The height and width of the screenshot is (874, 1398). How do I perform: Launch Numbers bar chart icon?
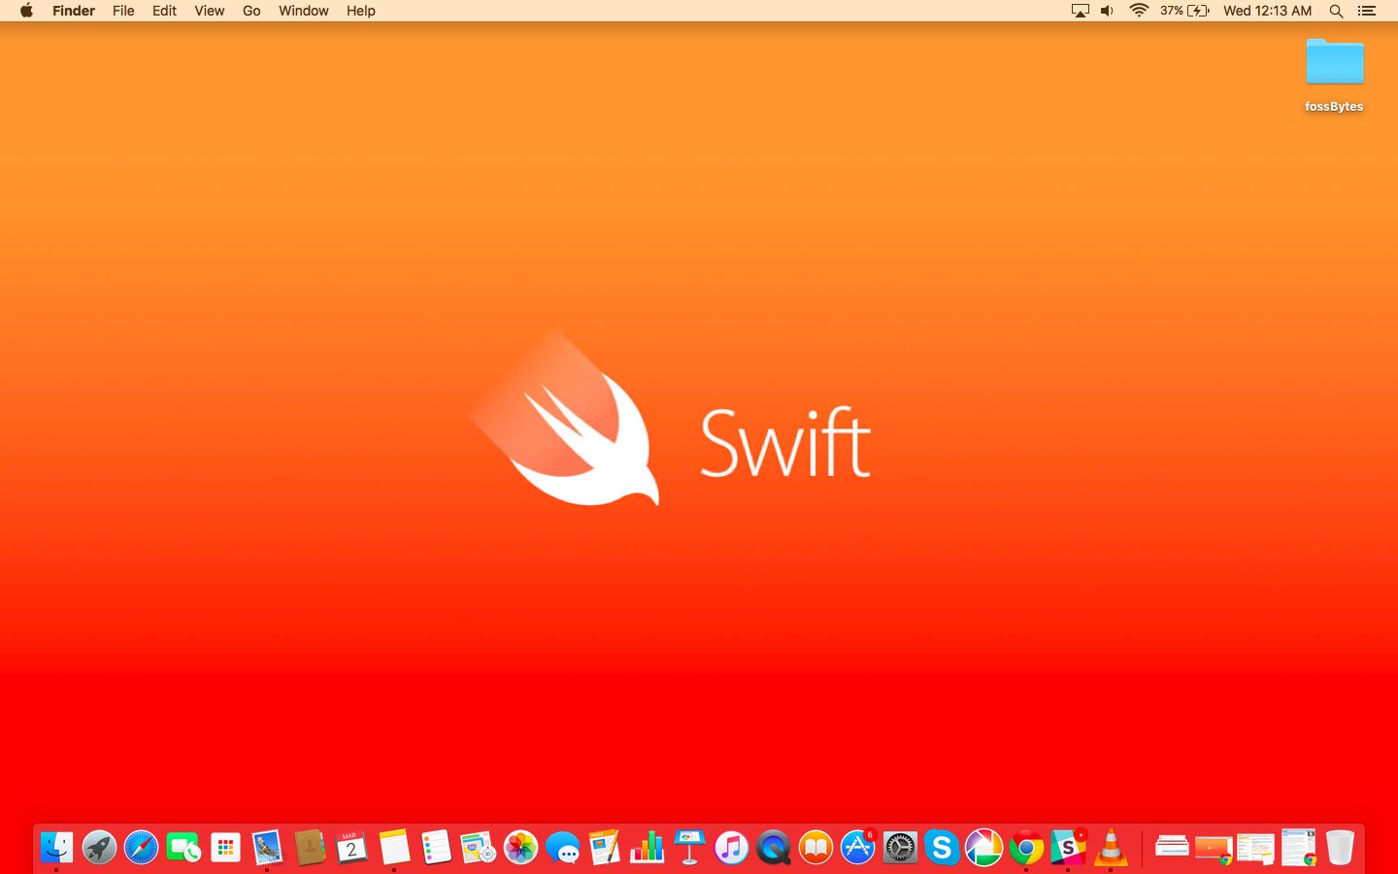tap(647, 848)
